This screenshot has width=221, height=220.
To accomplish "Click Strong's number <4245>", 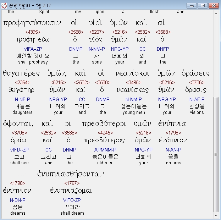I will pyautogui.click(x=105, y=133).
